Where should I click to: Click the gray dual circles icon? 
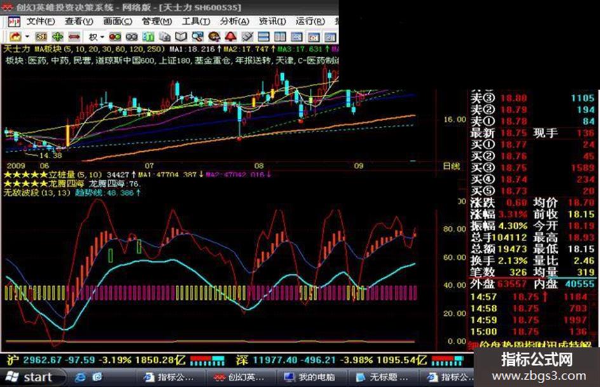131,37
